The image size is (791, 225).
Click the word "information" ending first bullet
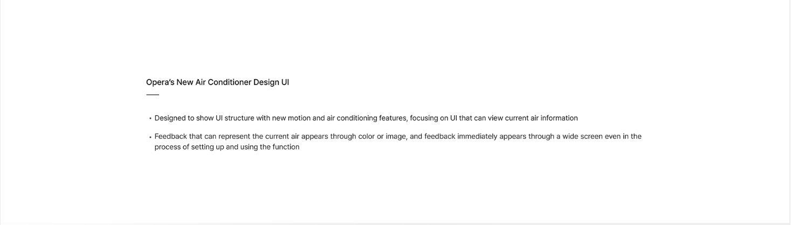(x=559, y=118)
